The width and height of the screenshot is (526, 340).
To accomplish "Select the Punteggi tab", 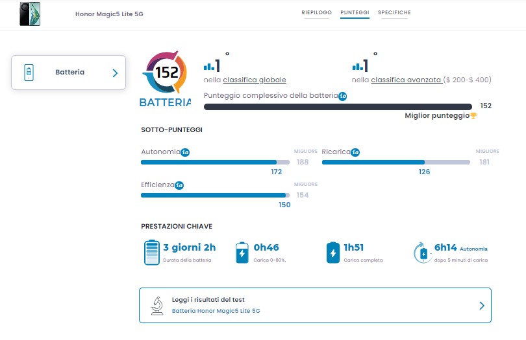I will coord(355,13).
